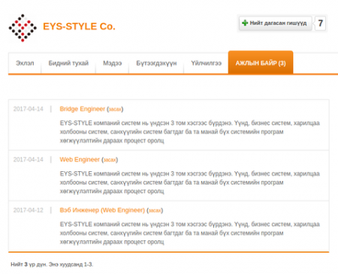This screenshot has width=338, height=274.
Task: Open the Үйлчилгээ tab
Action: pyautogui.click(x=206, y=63)
